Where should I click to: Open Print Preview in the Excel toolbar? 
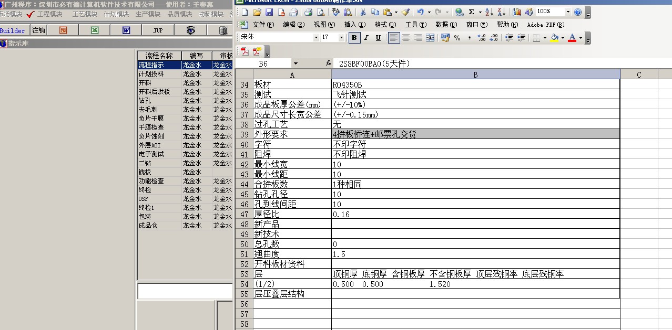(x=320, y=12)
